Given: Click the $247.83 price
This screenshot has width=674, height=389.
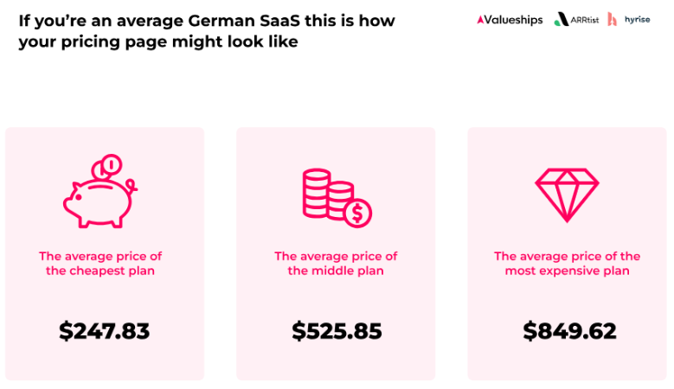Looking at the screenshot, I should coord(105,331).
